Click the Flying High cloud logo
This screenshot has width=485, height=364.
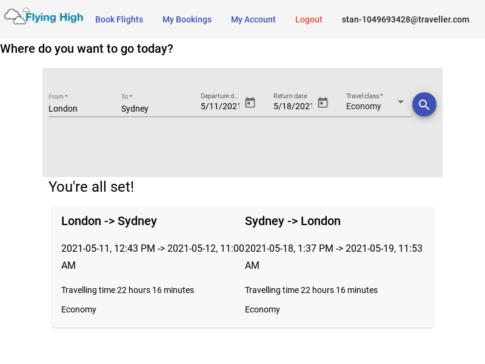[x=15, y=16]
